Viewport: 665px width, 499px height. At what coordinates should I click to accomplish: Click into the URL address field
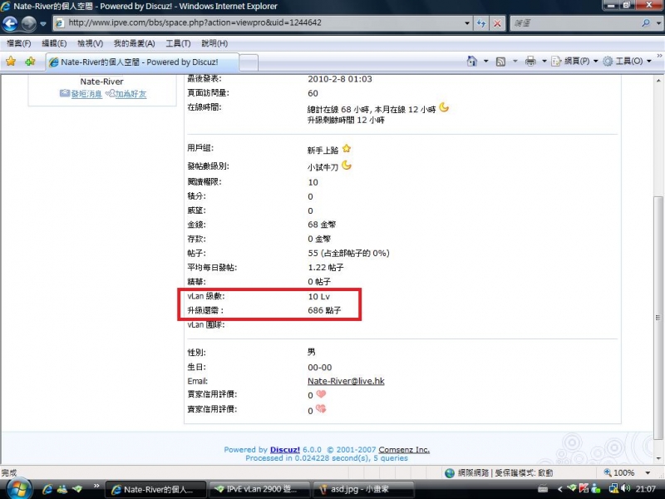coord(263,23)
